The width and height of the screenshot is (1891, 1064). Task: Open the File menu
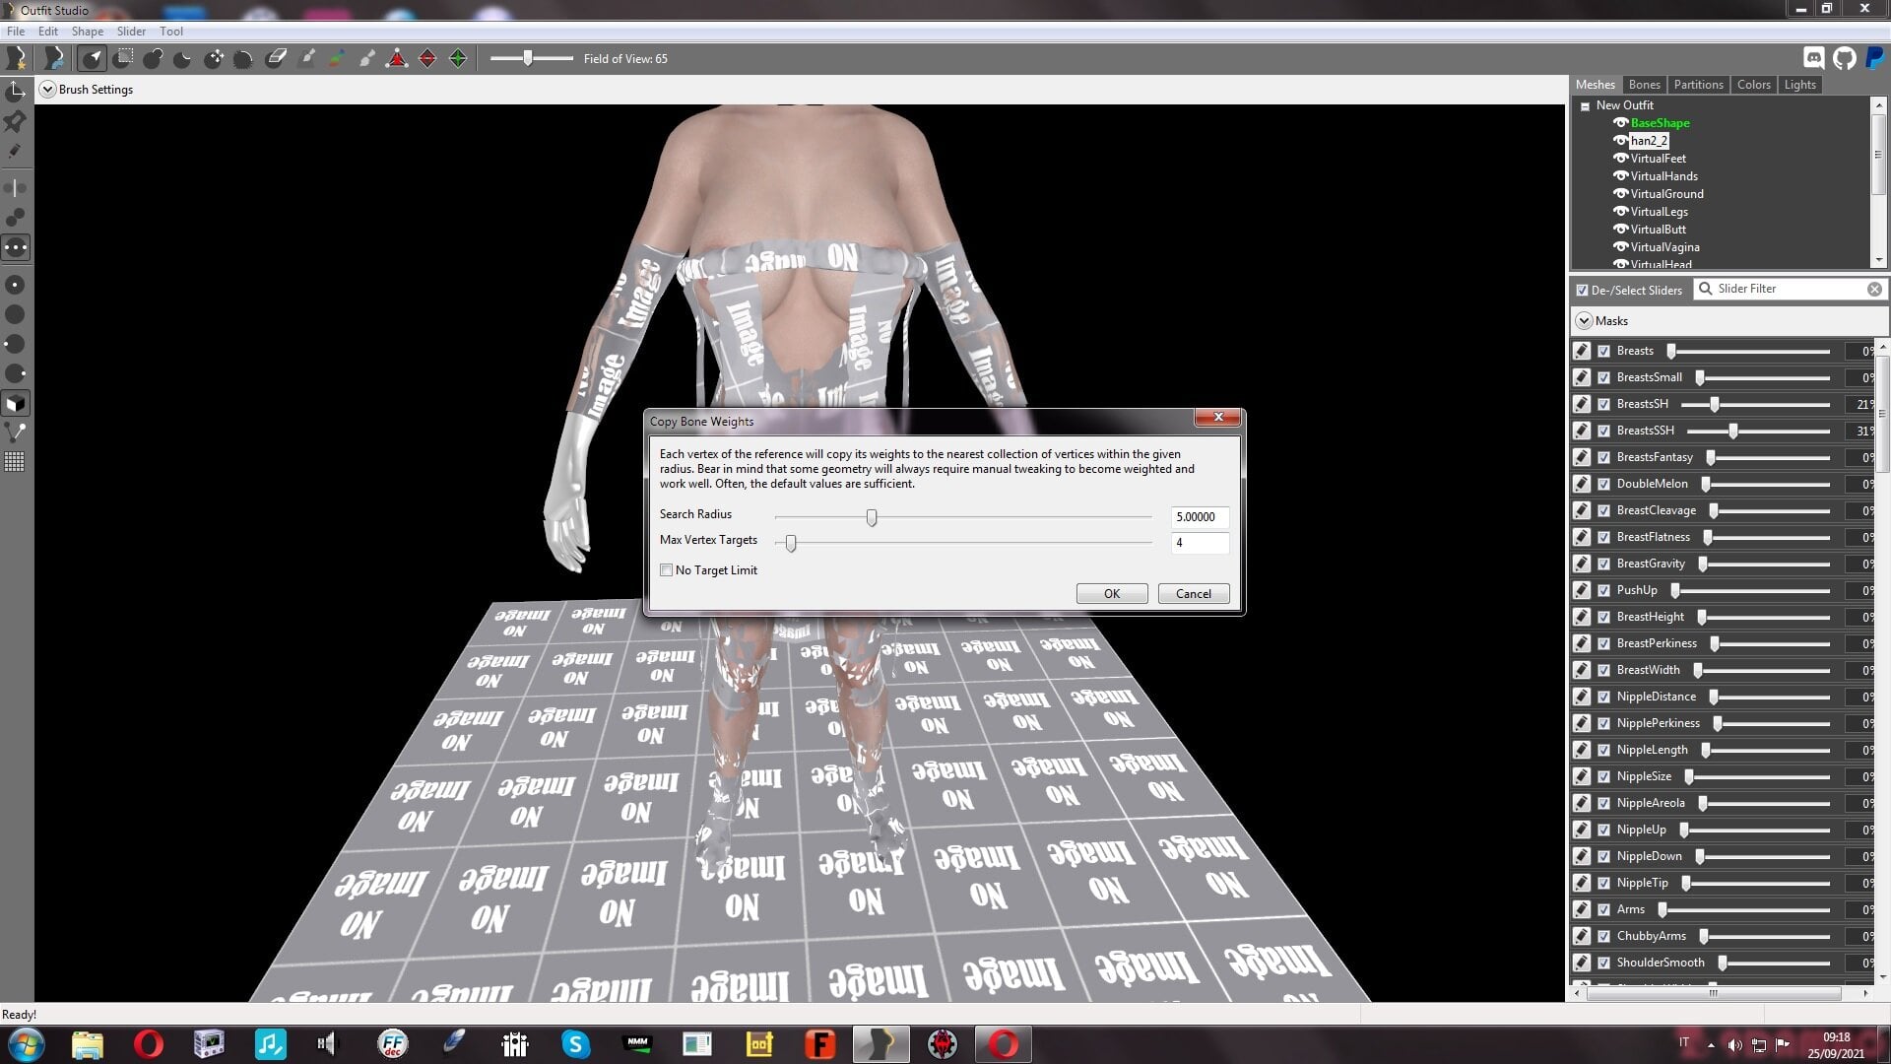tap(16, 32)
